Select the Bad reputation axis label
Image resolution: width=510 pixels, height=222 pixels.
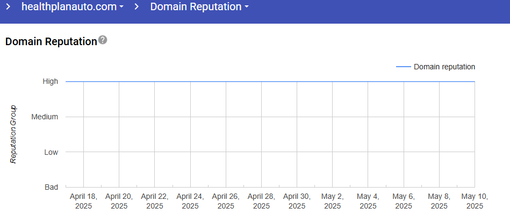(51, 187)
